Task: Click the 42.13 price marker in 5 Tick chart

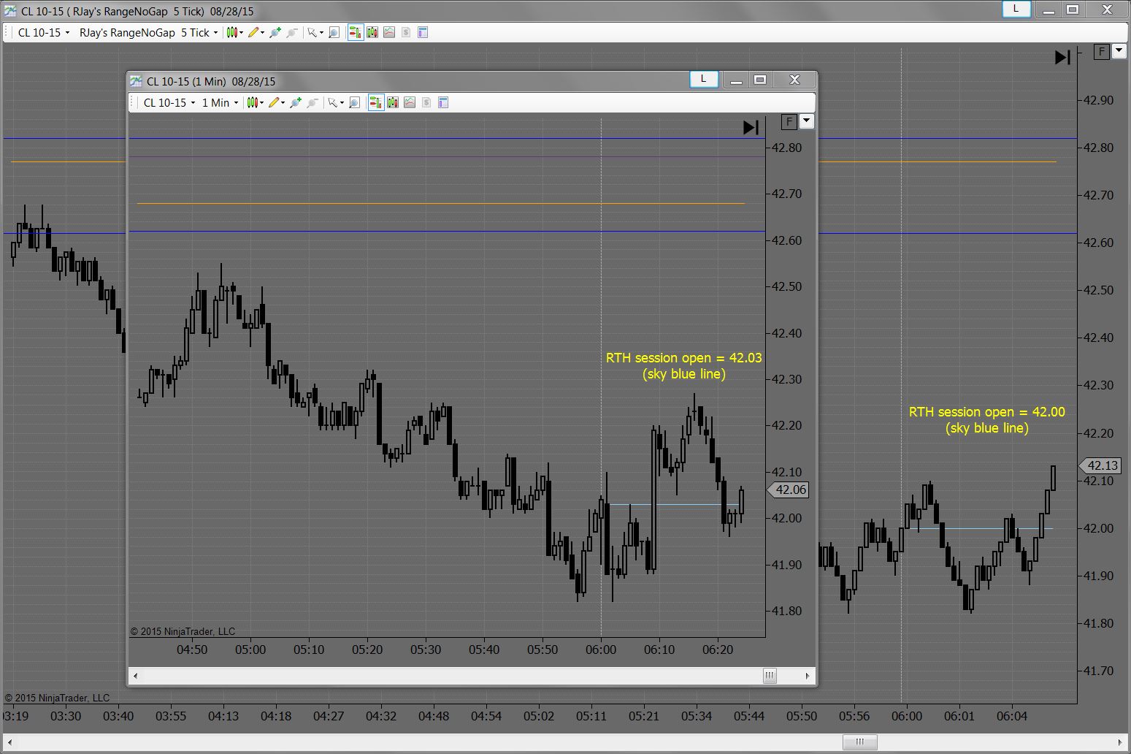Action: (x=1100, y=465)
